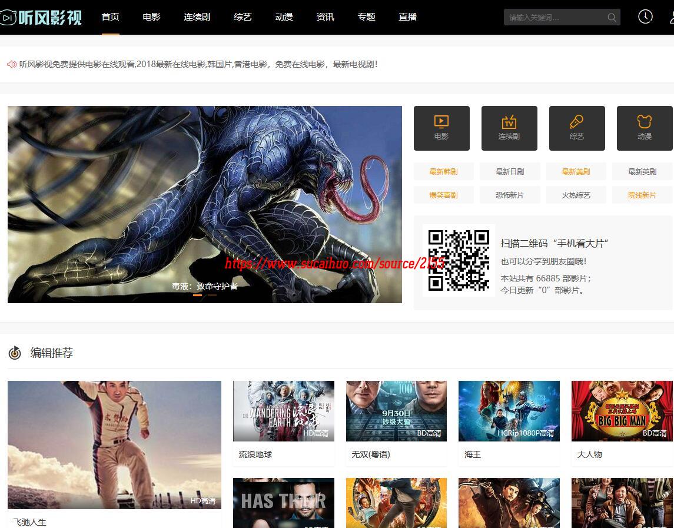Click the 编辑推荐 section target icon
Viewport: 674px width, 528px height.
(15, 353)
